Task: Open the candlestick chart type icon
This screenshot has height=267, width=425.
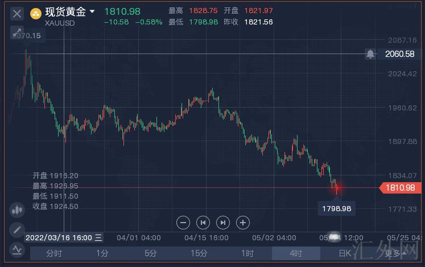Action: 17,210
